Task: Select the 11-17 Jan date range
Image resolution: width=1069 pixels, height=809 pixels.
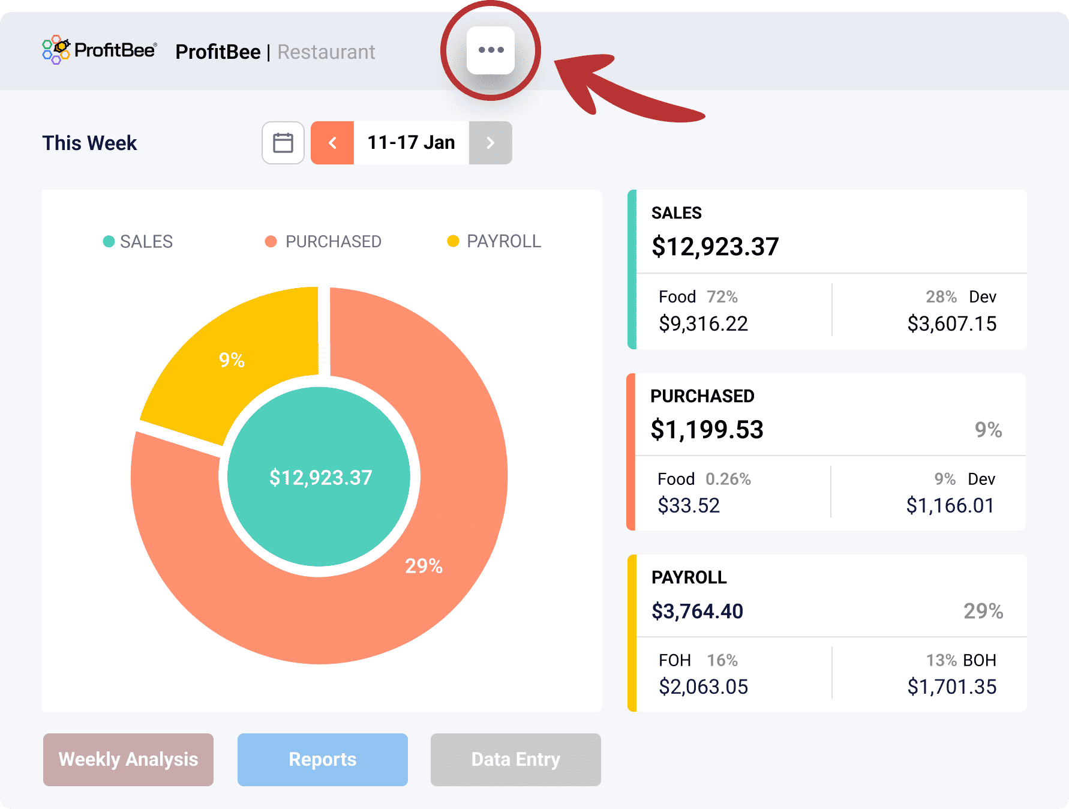Action: [x=411, y=143]
